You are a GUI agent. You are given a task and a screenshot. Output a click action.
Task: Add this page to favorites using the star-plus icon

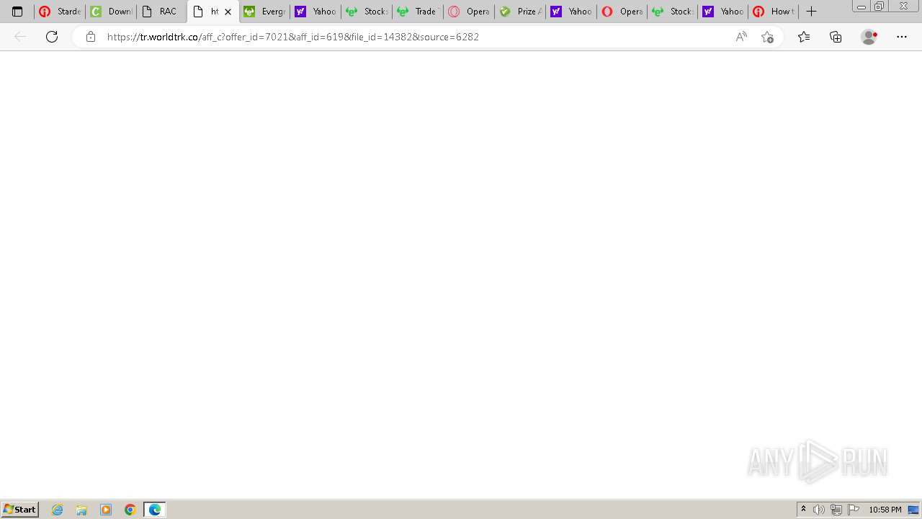767,37
